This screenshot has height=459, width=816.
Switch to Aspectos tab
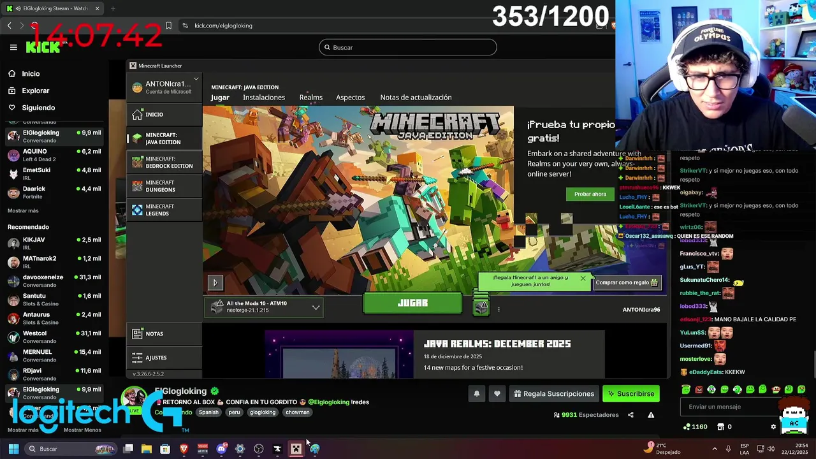[x=351, y=98]
